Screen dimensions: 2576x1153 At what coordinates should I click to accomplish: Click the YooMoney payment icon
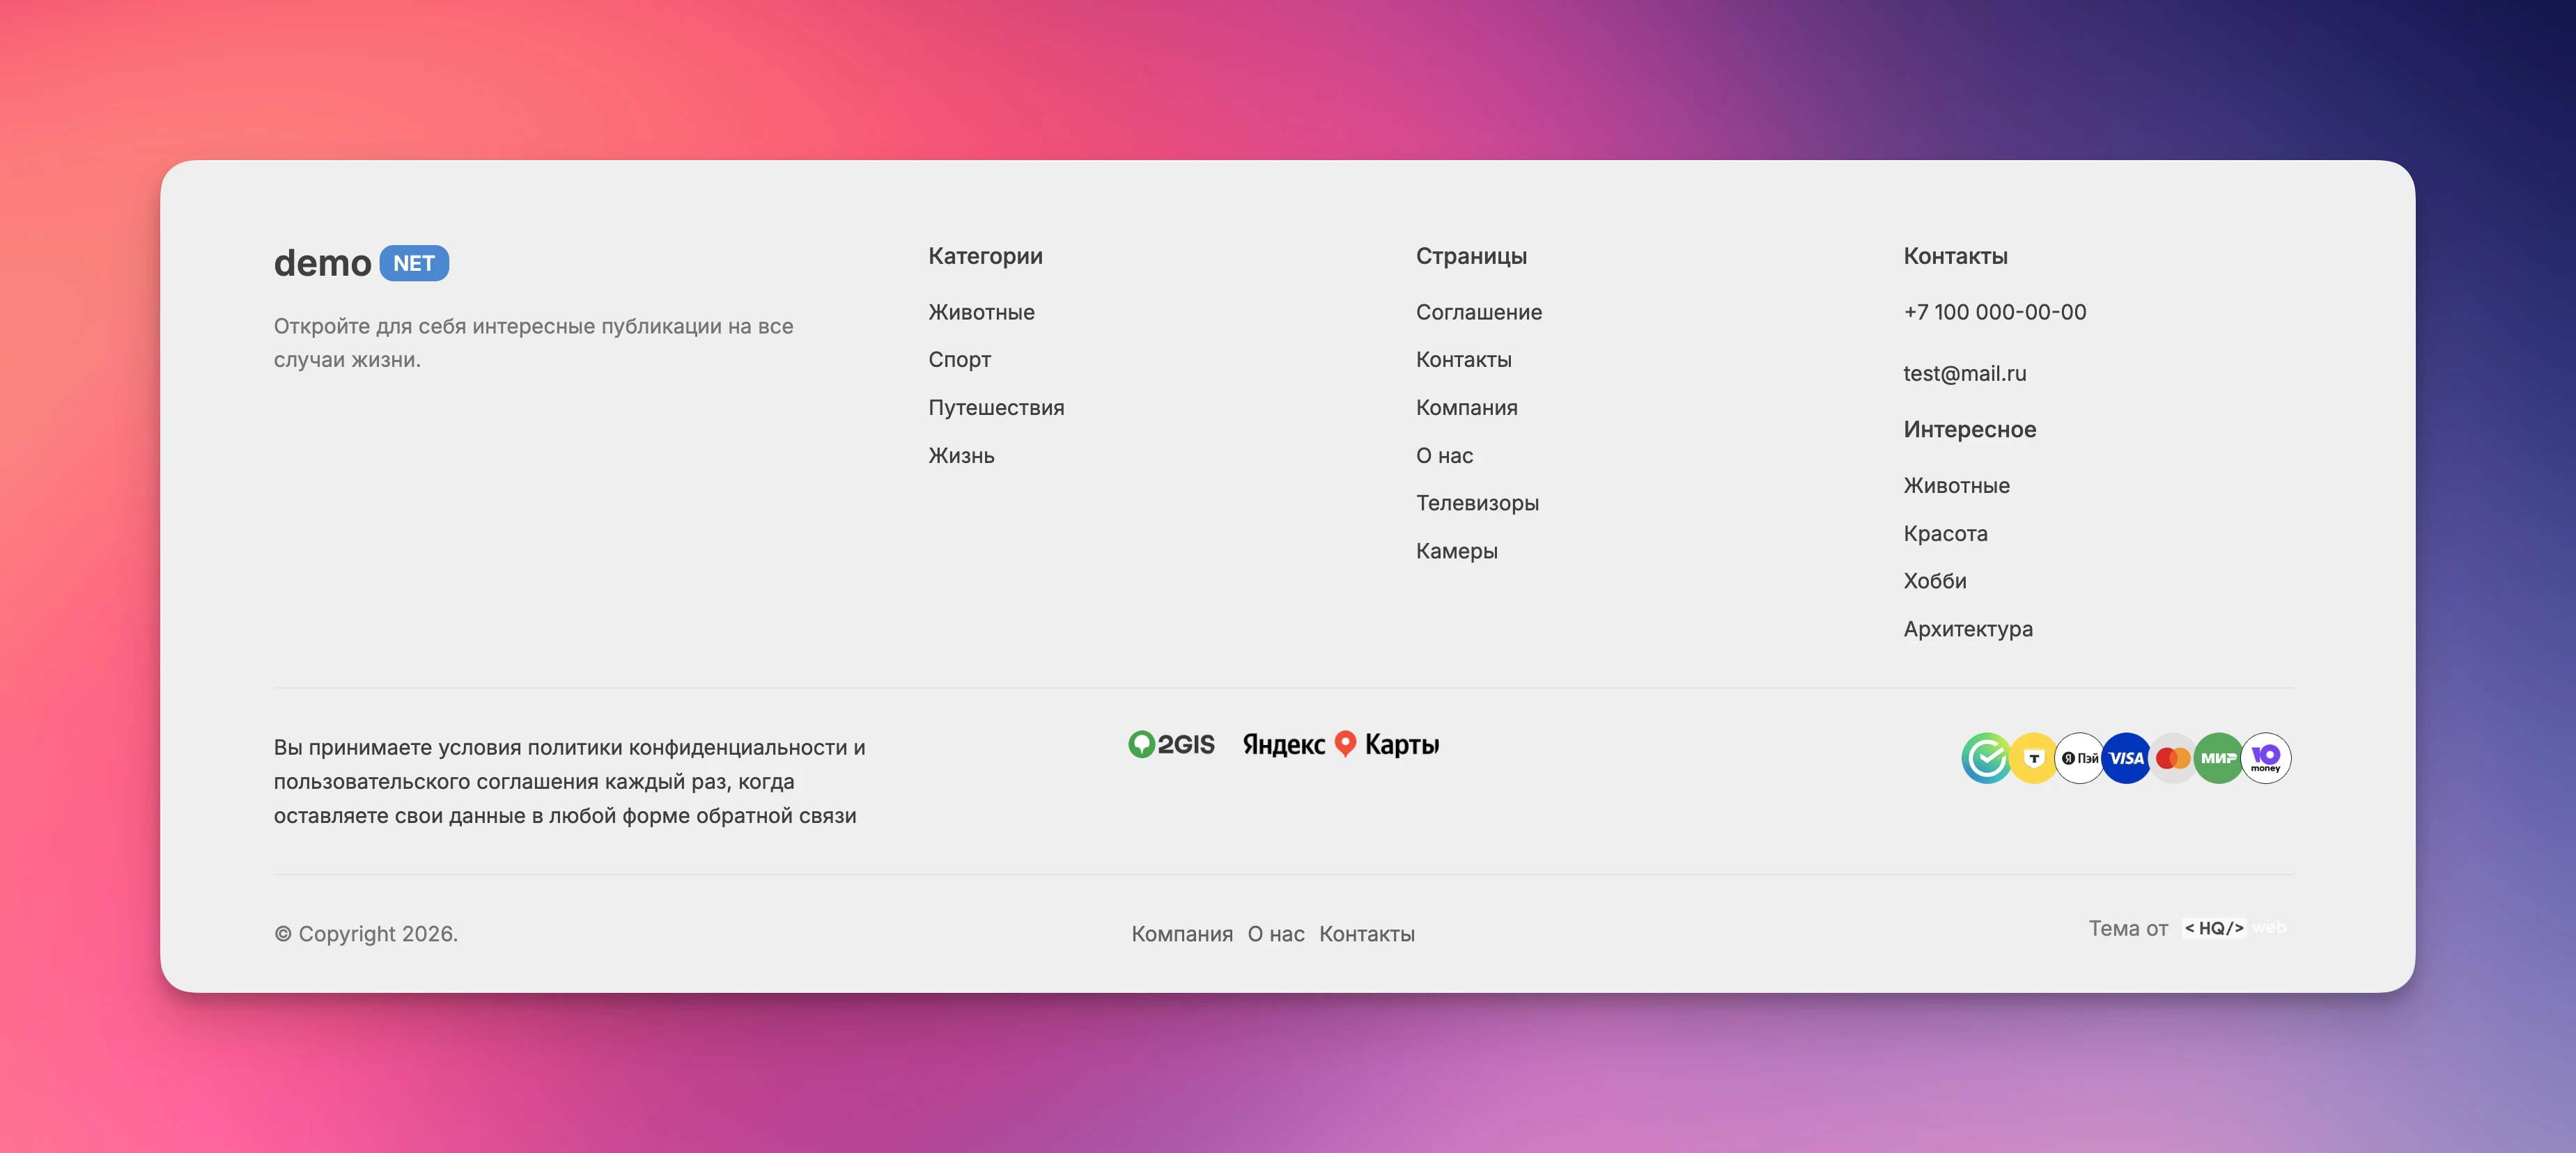tap(2265, 758)
